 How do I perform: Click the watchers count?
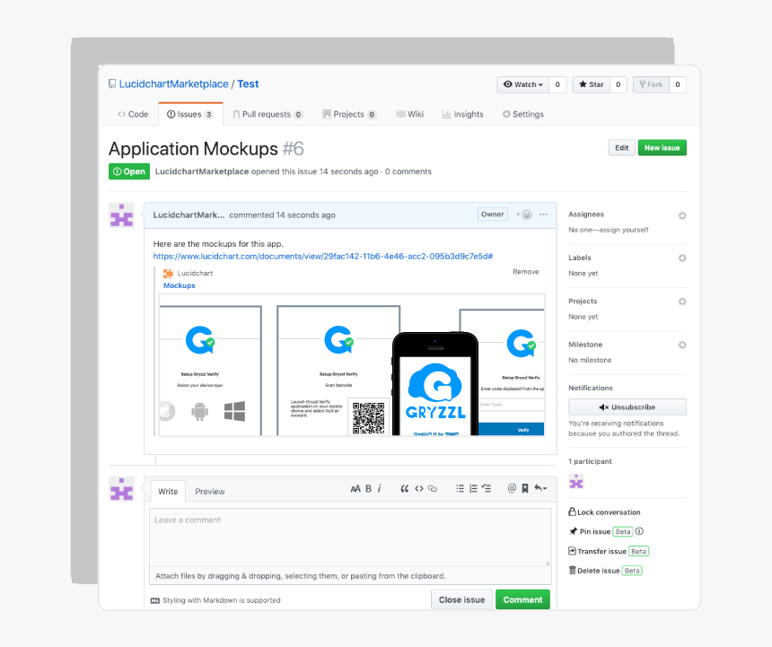(557, 84)
